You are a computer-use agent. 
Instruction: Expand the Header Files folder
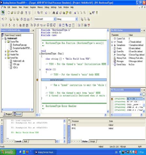[6, 54]
